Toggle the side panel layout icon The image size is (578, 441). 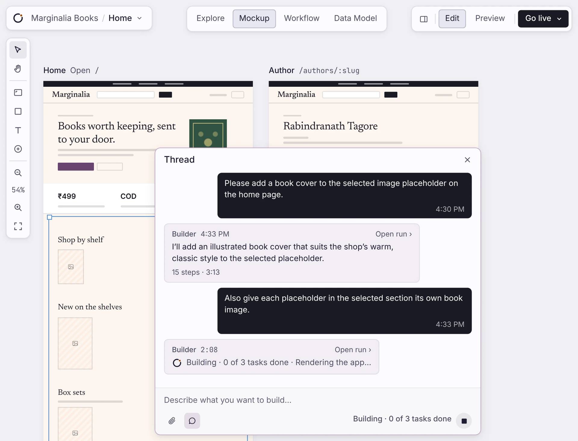pos(424,19)
